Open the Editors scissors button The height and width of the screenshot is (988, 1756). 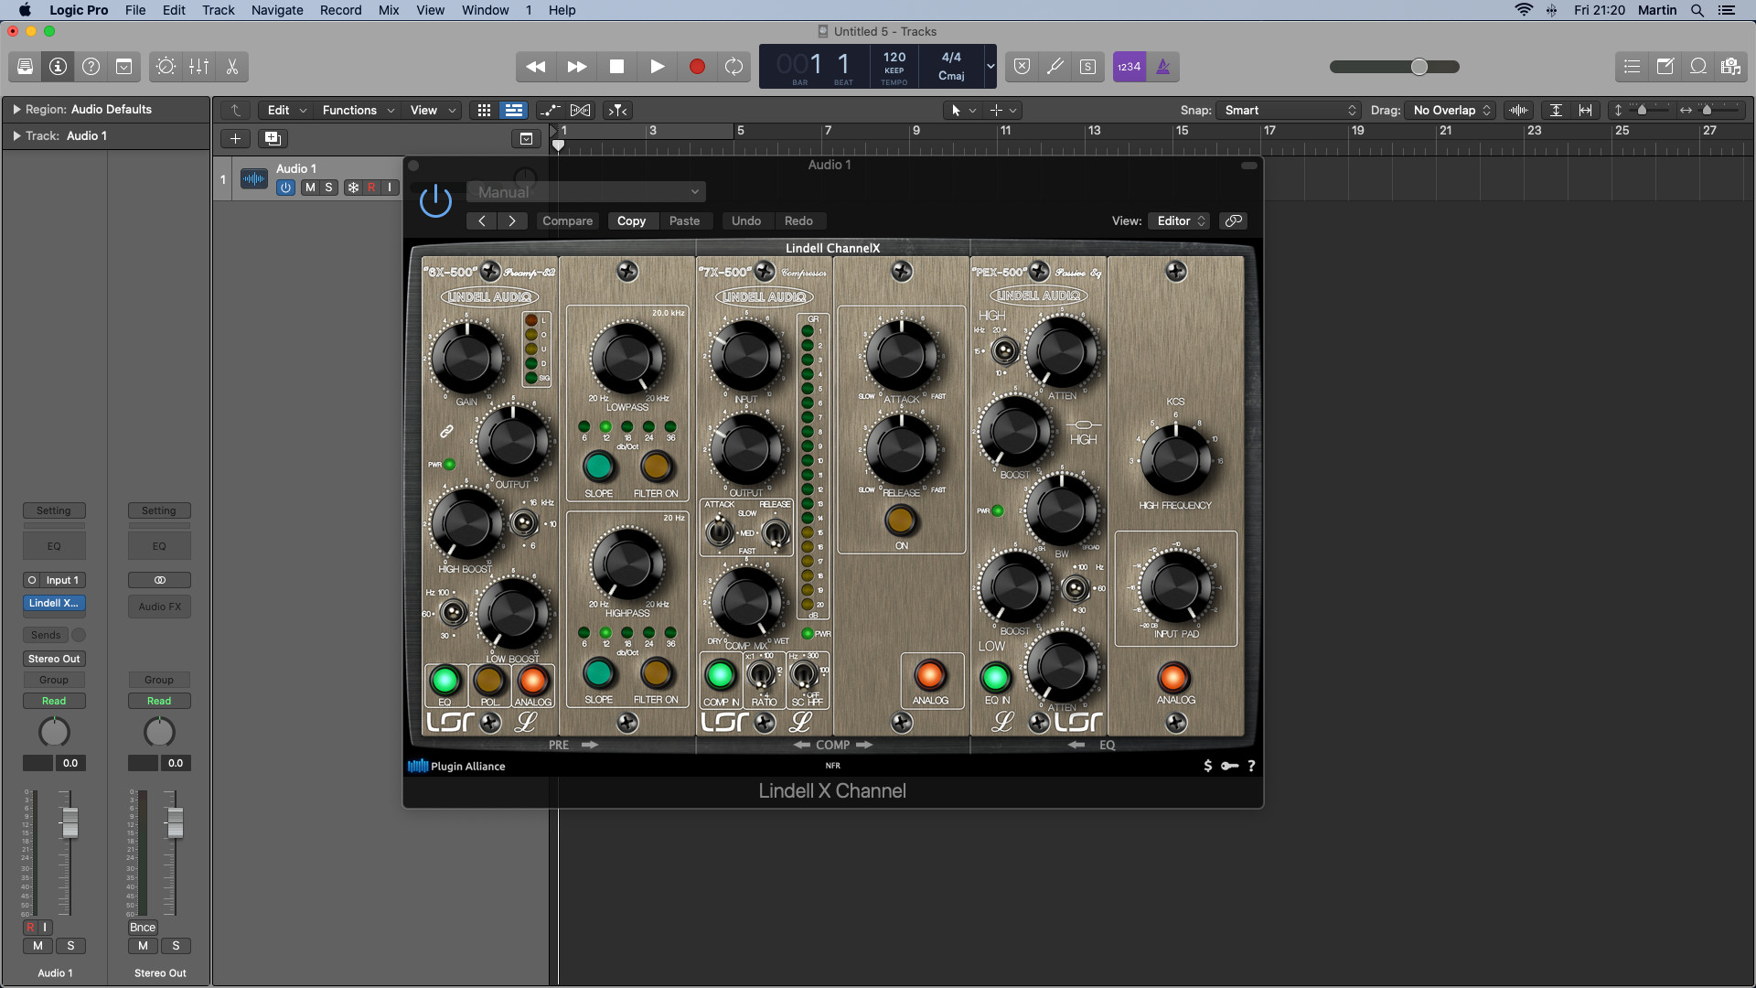tap(231, 67)
